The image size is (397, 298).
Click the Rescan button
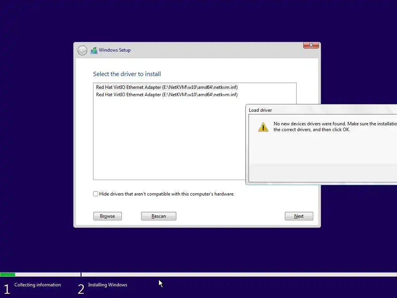tap(159, 216)
